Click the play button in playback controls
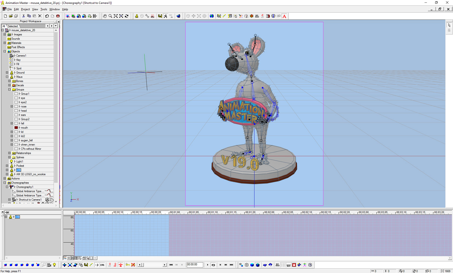The width and height of the screenshot is (453, 273). point(208,265)
